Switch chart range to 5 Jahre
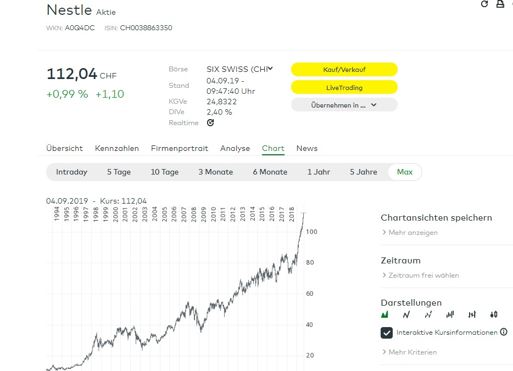Image resolution: width=513 pixels, height=371 pixels. pos(364,172)
